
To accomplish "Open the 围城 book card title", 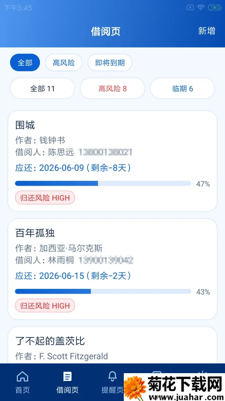I will point(25,125).
